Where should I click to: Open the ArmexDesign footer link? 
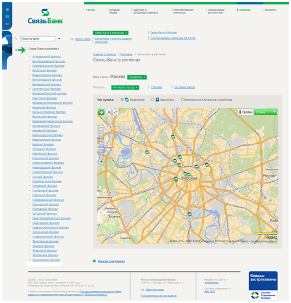point(211,283)
